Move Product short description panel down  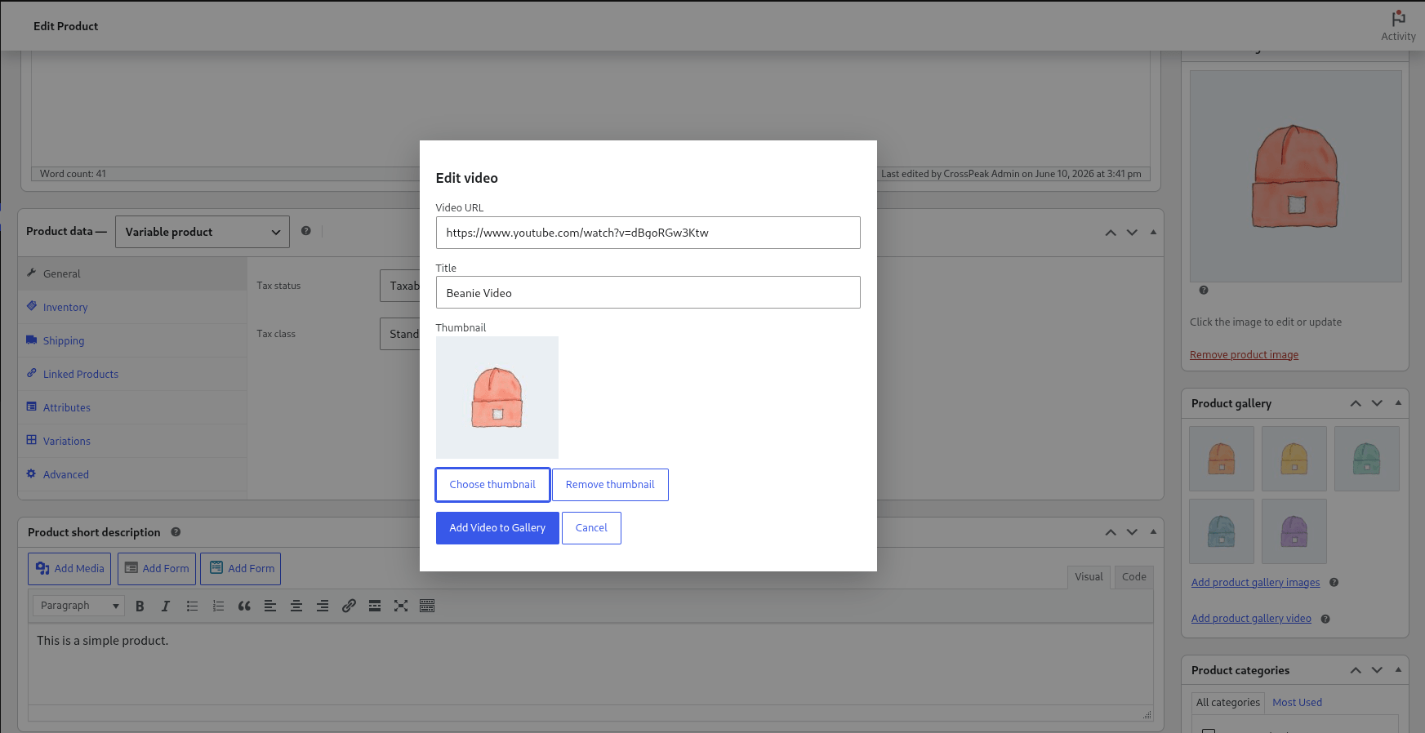(1132, 532)
